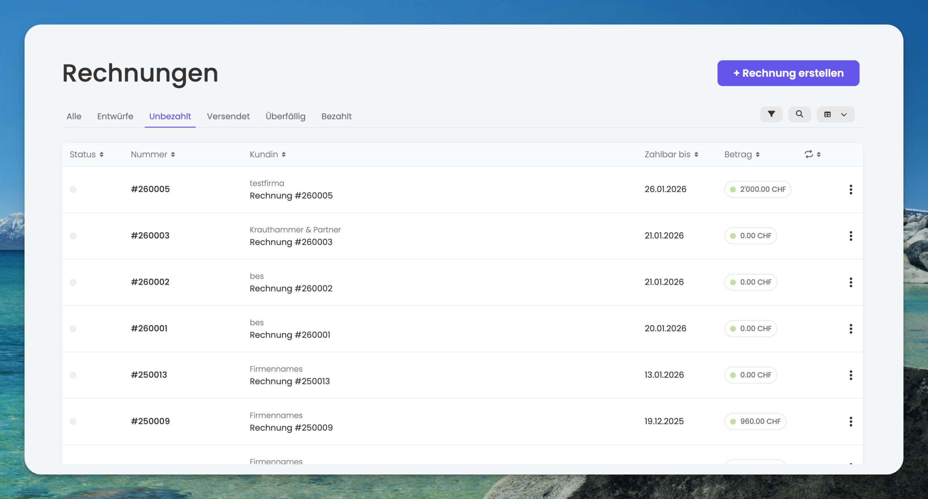Switch to the Überfällig tab

[x=285, y=117]
